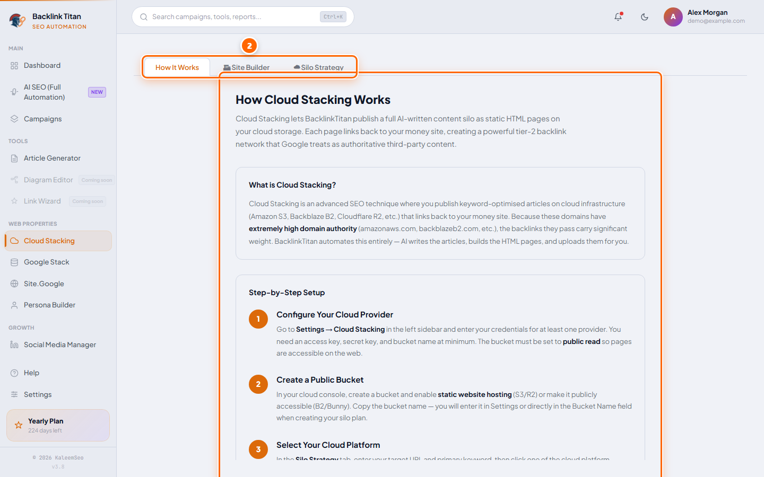This screenshot has width=764, height=477.
Task: Click the Article Generator document icon
Action: pyautogui.click(x=14, y=158)
